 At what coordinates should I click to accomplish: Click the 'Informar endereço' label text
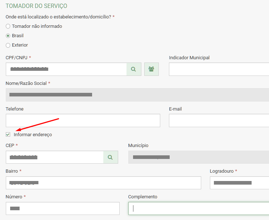[33, 134]
